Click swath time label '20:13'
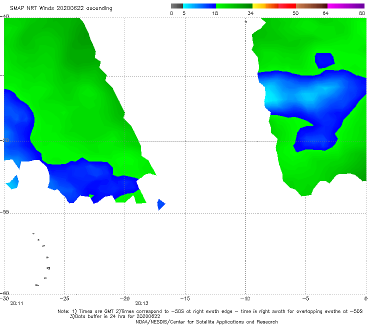The width and height of the screenshot is (370, 325). pyautogui.click(x=141, y=303)
